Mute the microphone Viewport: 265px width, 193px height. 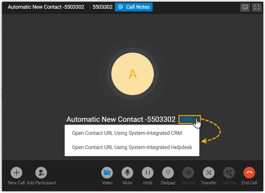[x=127, y=173]
